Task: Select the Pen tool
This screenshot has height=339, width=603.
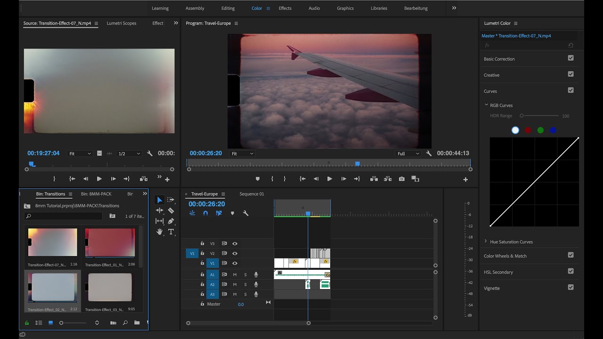Action: [x=171, y=221]
